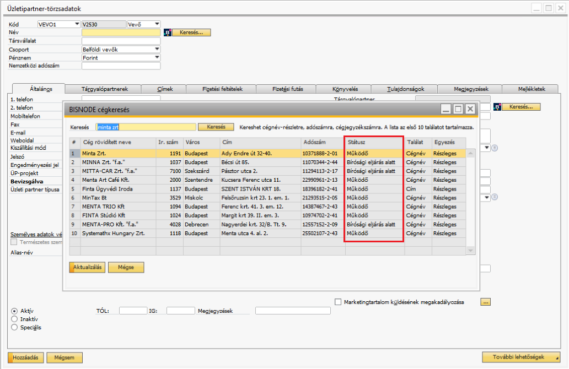Viewport: 569px width, 369px height.
Task: Open the Pénznem Forint dropdown
Action: 157,57
